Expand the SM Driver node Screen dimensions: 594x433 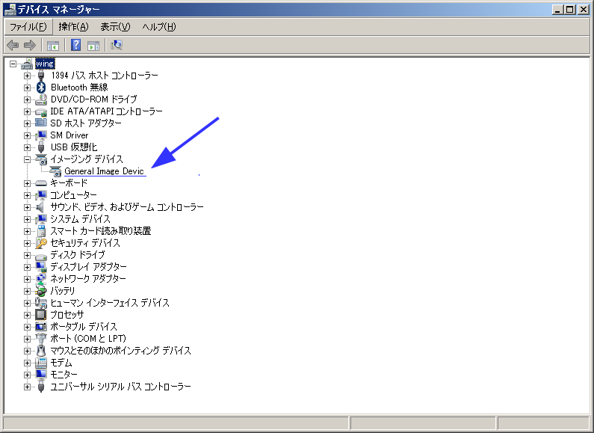click(x=27, y=136)
